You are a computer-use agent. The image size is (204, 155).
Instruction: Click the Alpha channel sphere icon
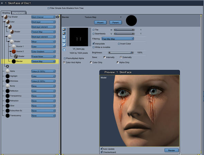point(7,71)
